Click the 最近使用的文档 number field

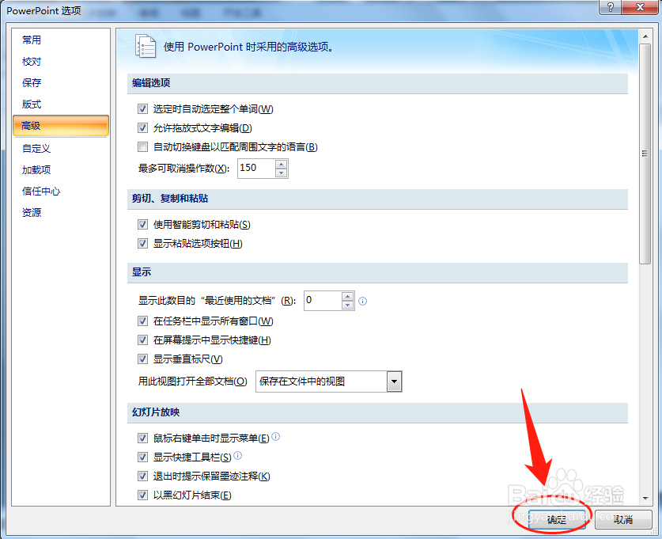[323, 301]
